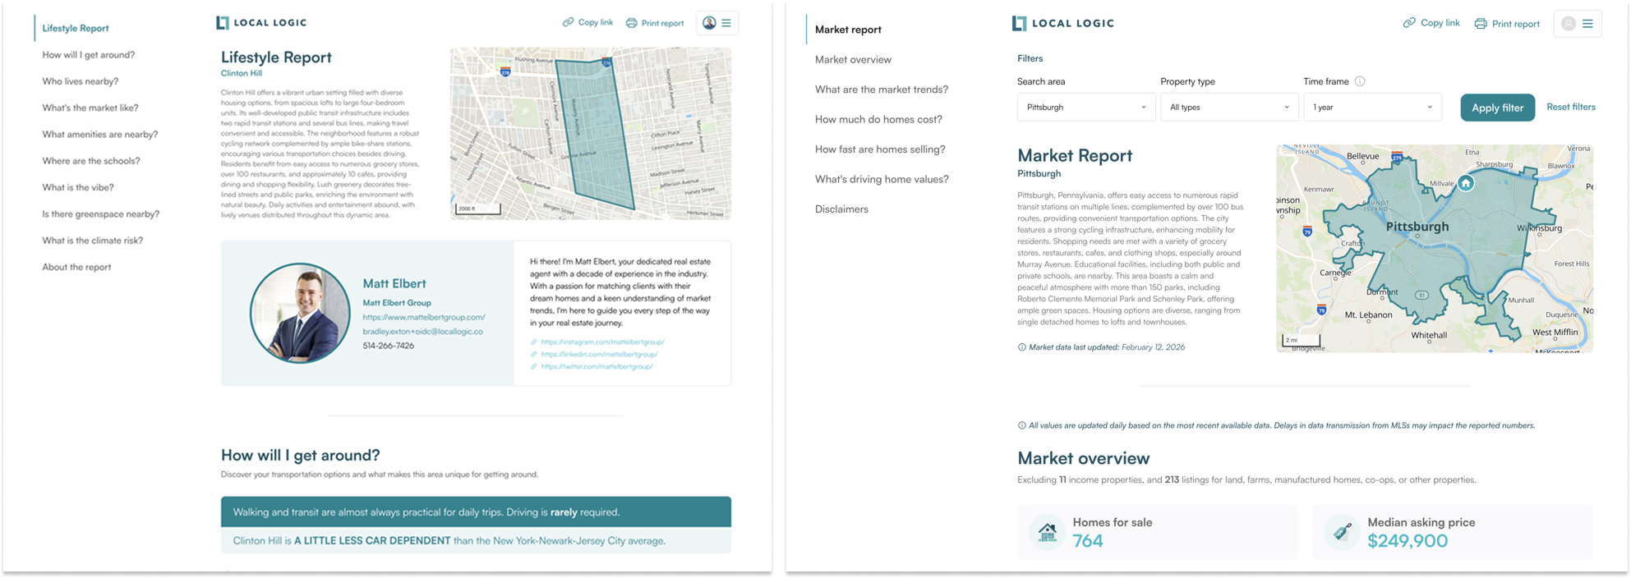Click the Time frame info icon

coord(1360,81)
